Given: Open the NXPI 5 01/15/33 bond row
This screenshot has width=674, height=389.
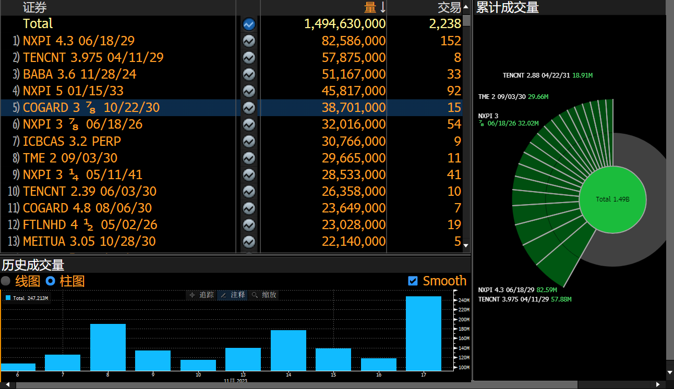Looking at the screenshot, I should click(x=73, y=91).
